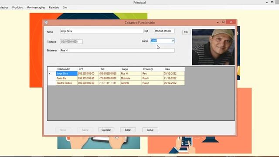Click the row header beside Paulo Pe
The width and height of the screenshot is (279, 157).
pos(51,78)
